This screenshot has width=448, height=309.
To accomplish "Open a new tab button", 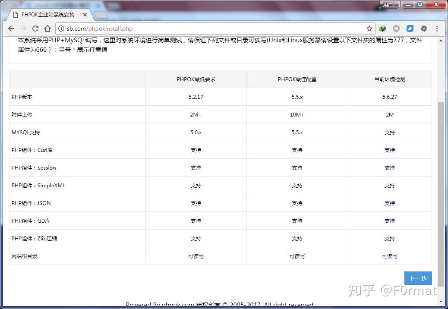I will click(101, 15).
